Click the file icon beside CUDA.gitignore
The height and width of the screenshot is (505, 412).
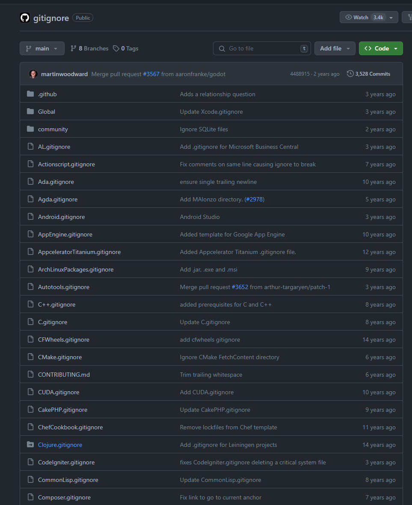31,392
